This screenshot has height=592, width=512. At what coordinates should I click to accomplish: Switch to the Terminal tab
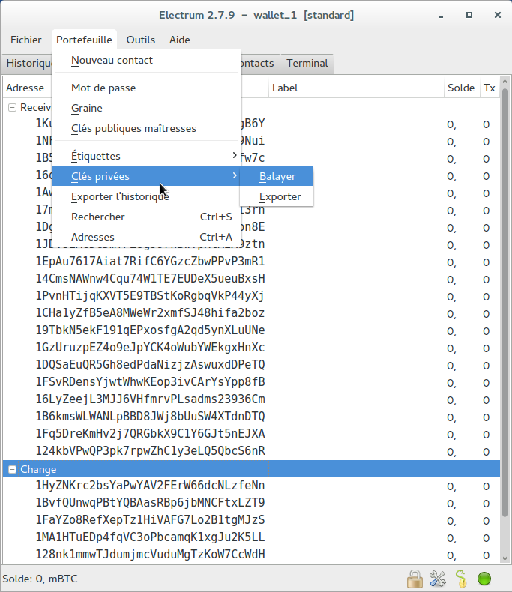(x=307, y=64)
